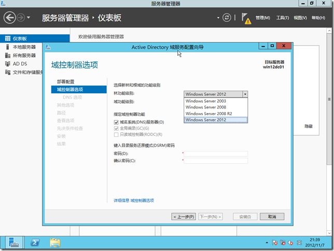Open the 帮助(H) menu
The width and height of the screenshot is (334, 251).
pyautogui.click(x=318, y=18)
